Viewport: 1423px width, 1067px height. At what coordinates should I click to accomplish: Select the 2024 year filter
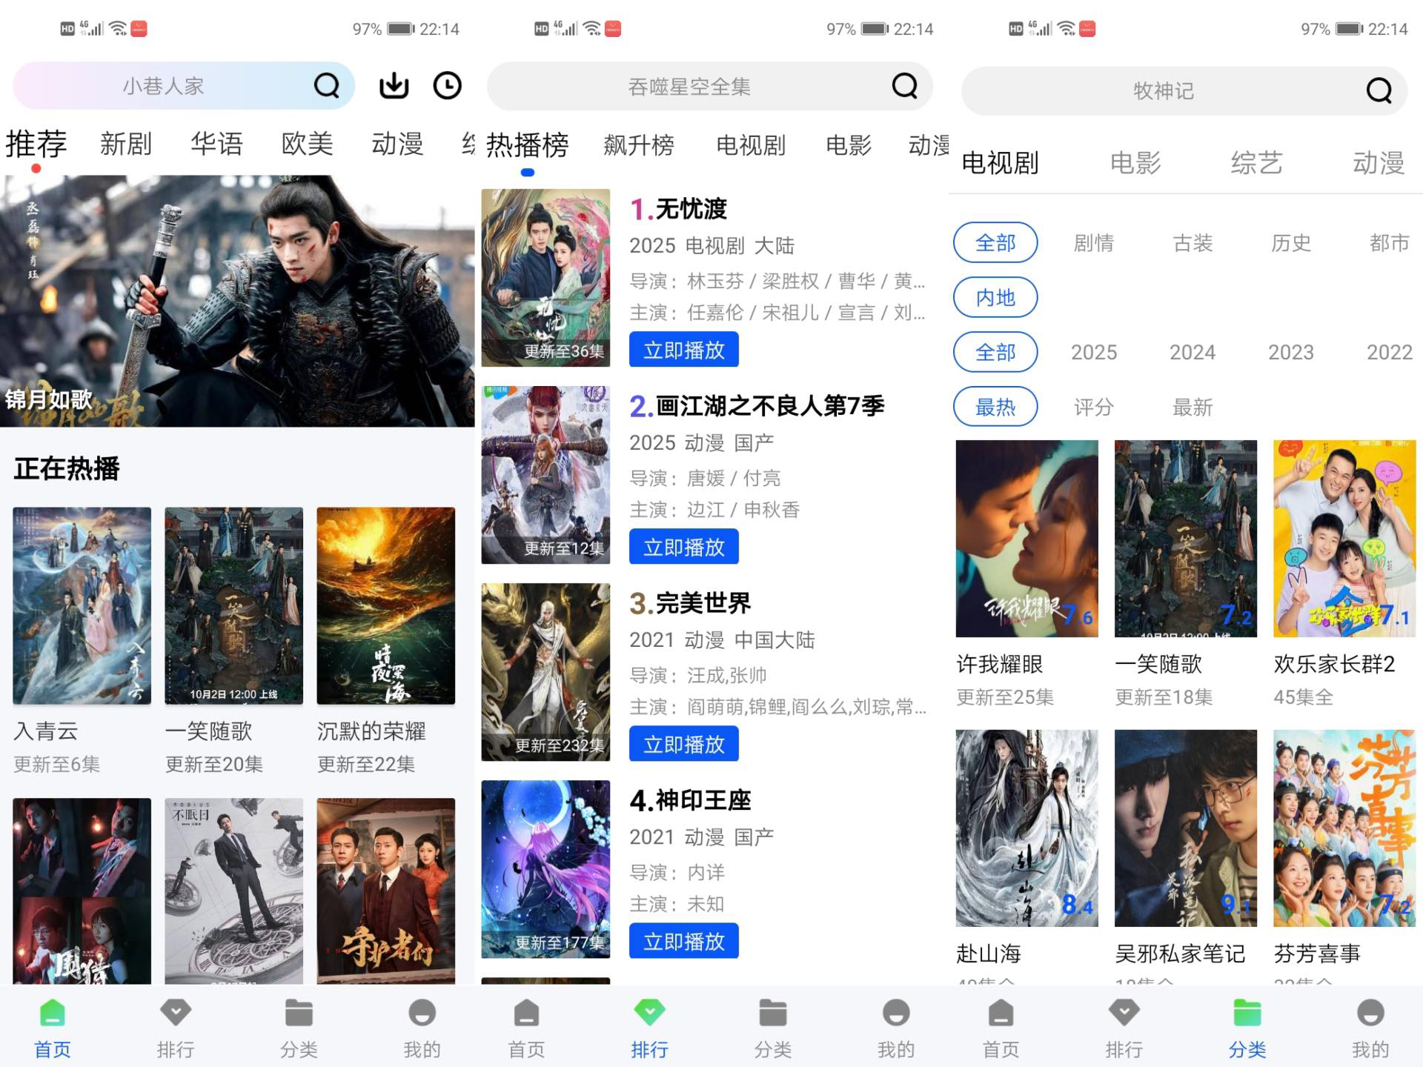(x=1192, y=352)
